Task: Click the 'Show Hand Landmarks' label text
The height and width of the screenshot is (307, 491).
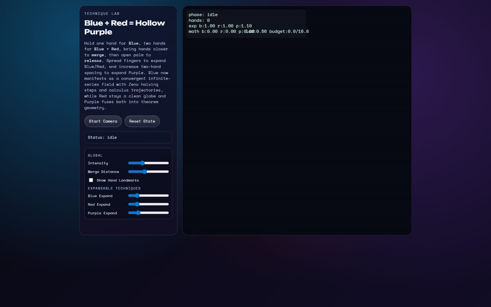Action: pos(118,180)
